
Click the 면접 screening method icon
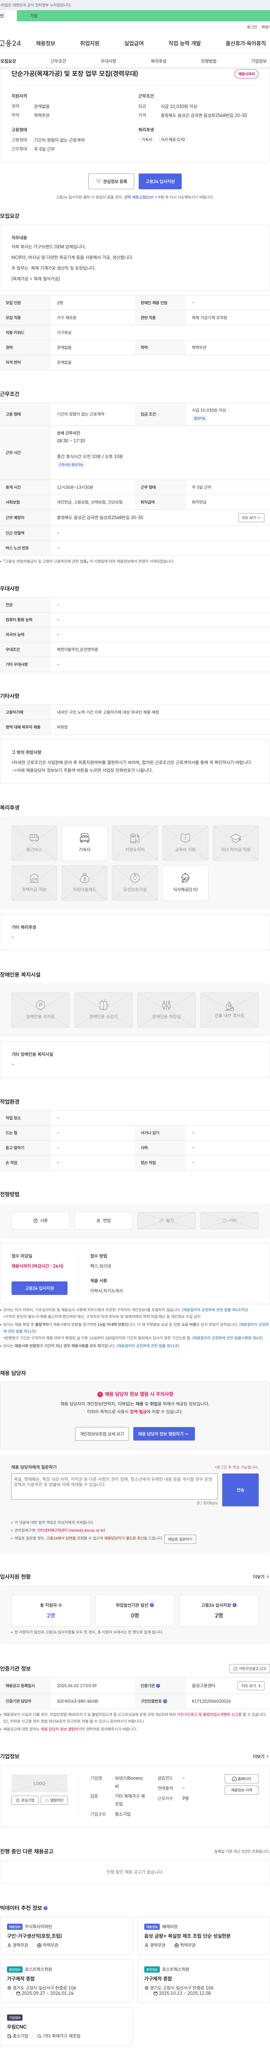point(104,1220)
